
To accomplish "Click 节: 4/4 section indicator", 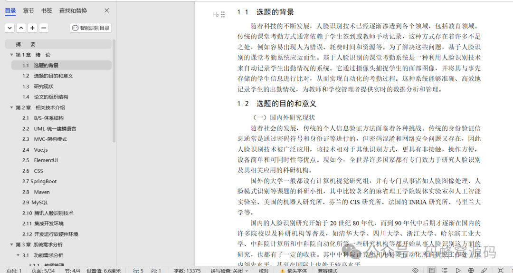I will click(72, 270).
